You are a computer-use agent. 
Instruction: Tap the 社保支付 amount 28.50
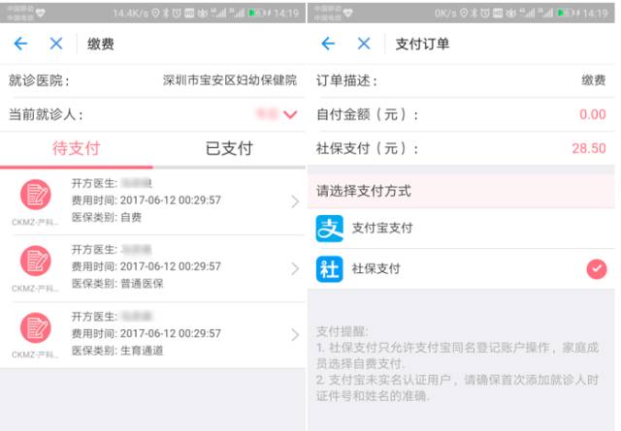pyautogui.click(x=588, y=149)
